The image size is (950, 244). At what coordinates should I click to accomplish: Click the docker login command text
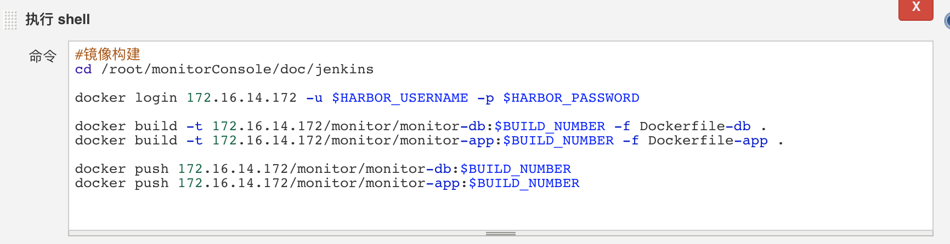click(x=126, y=98)
